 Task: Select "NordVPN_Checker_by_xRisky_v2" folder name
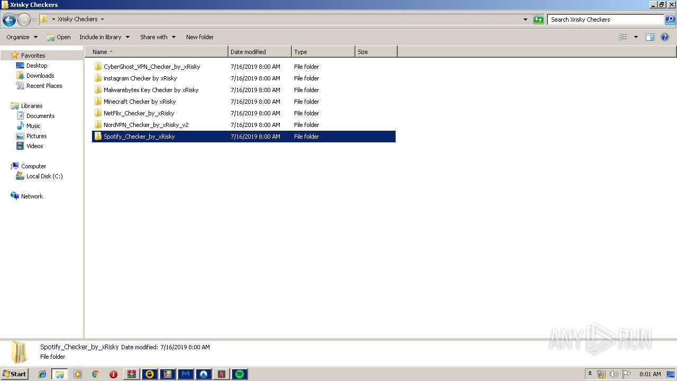pos(146,125)
